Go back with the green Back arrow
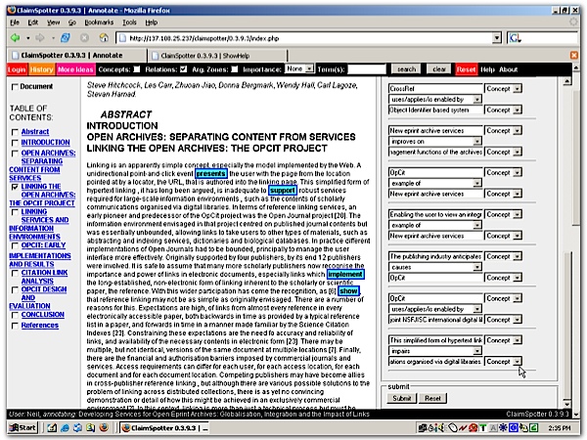The height and width of the screenshot is (440, 587). pyautogui.click(x=16, y=38)
